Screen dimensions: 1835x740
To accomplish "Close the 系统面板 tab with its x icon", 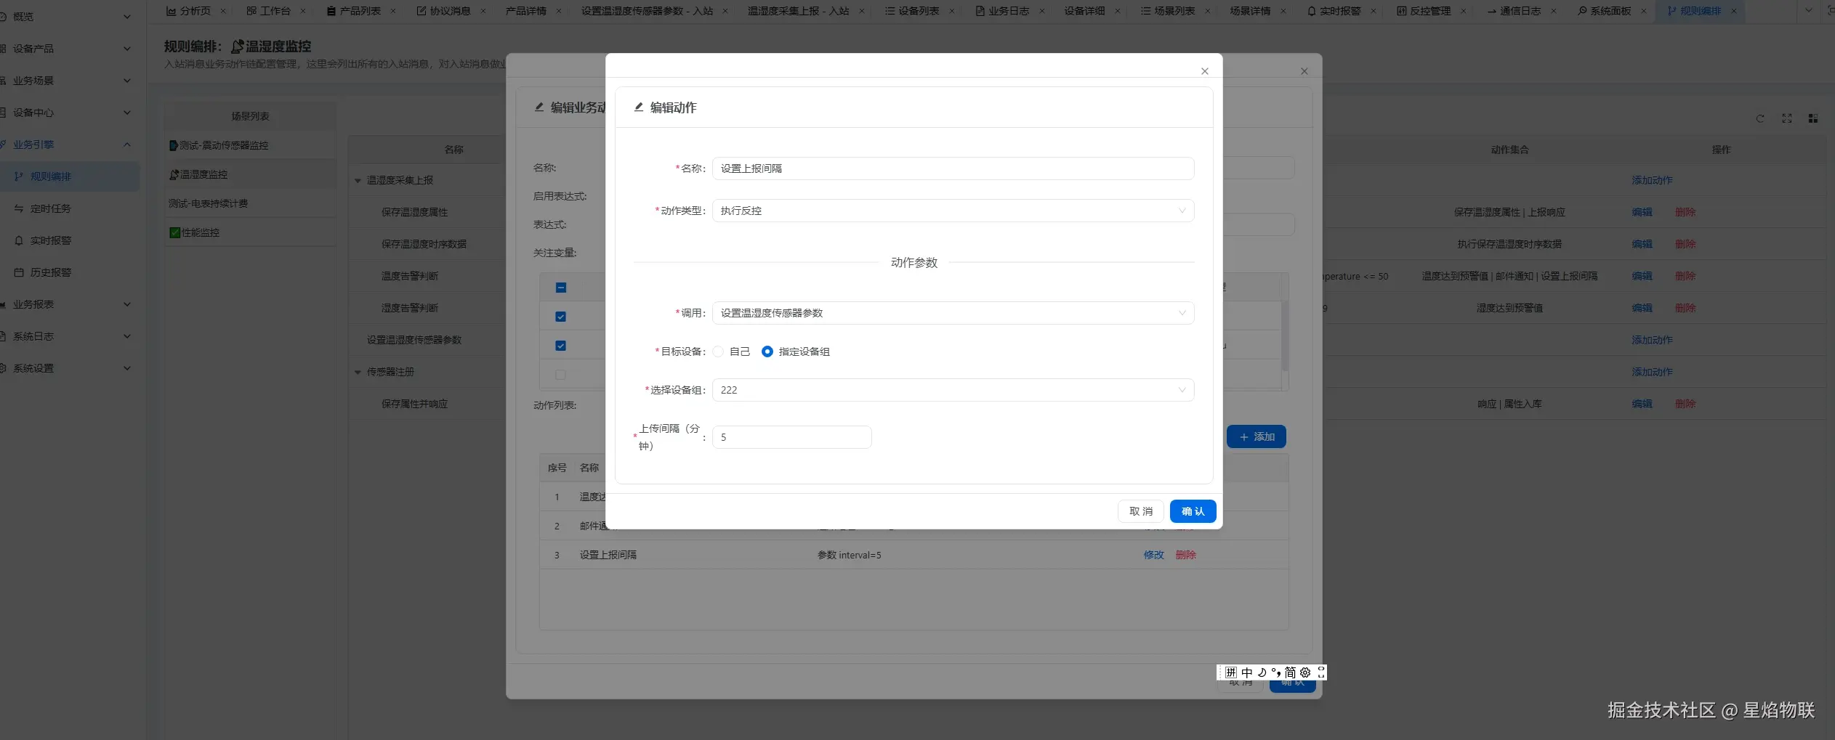I will [1644, 11].
